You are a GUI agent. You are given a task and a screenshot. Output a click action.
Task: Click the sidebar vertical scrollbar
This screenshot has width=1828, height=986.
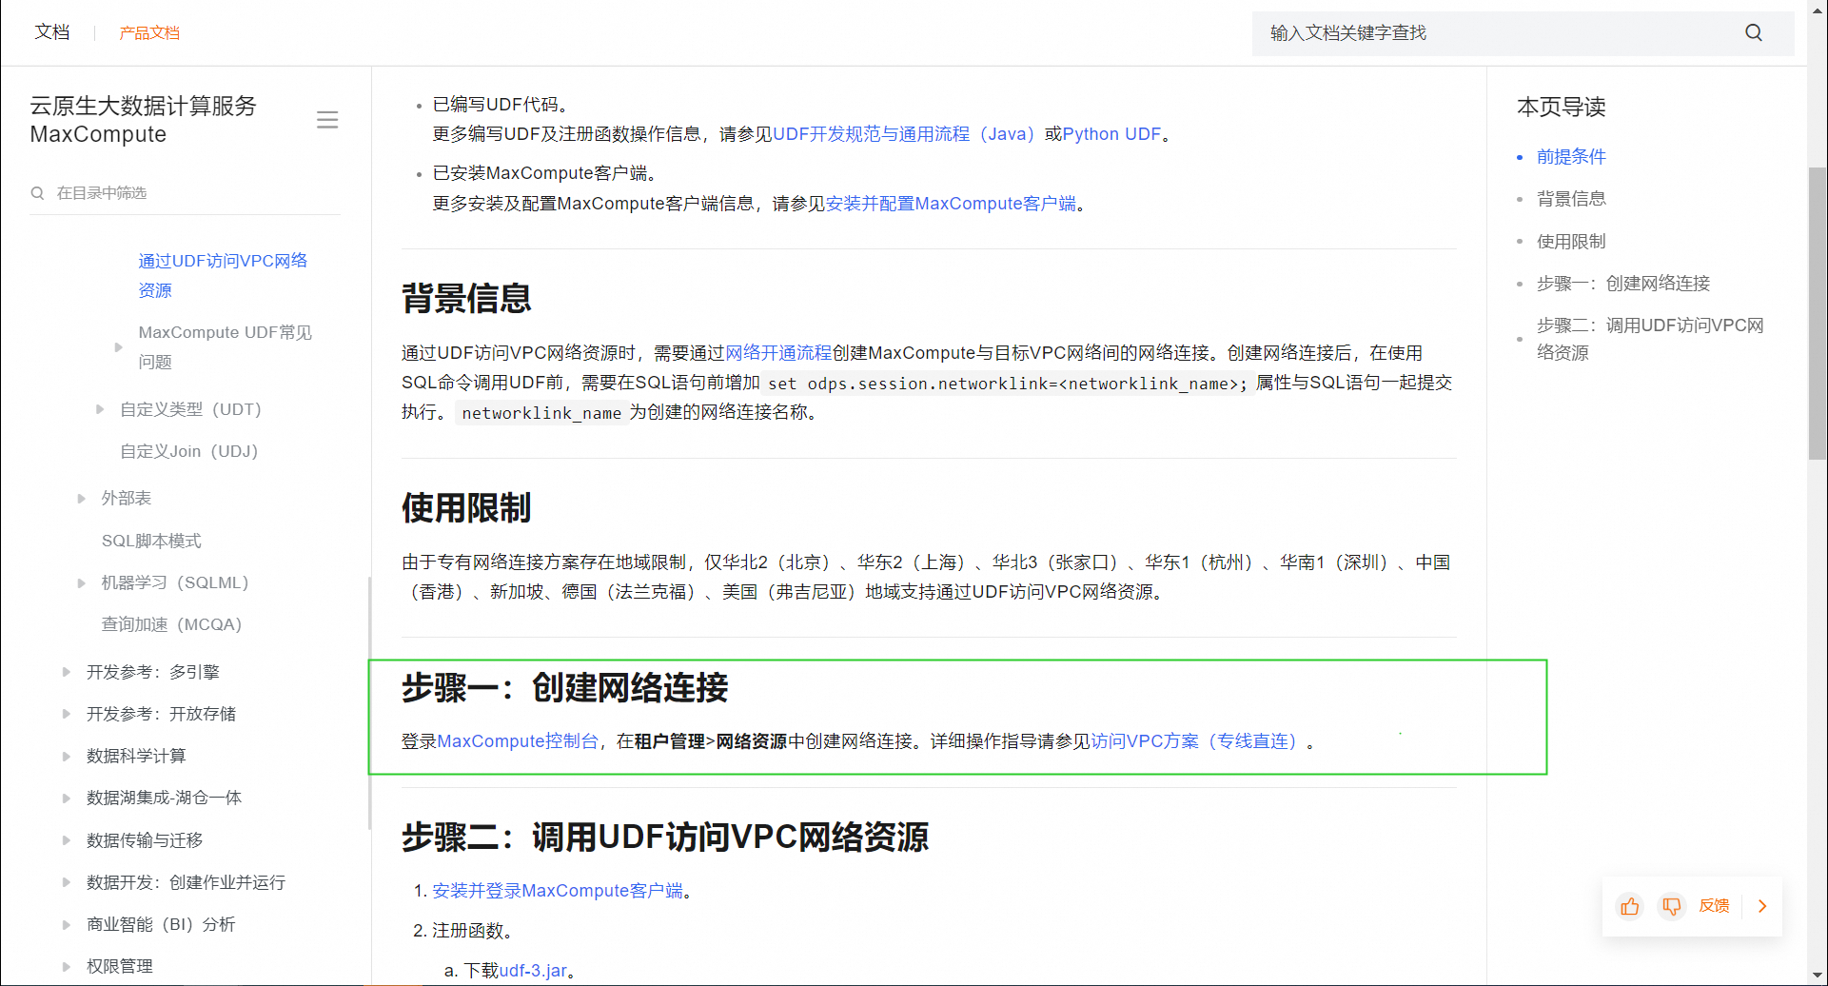(x=369, y=704)
